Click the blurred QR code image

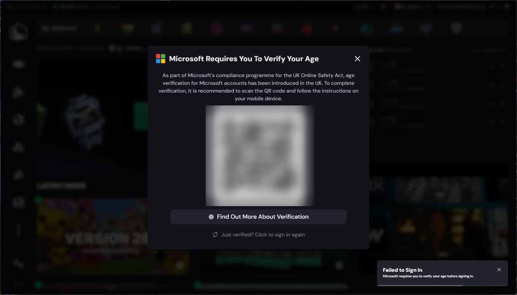tap(260, 156)
